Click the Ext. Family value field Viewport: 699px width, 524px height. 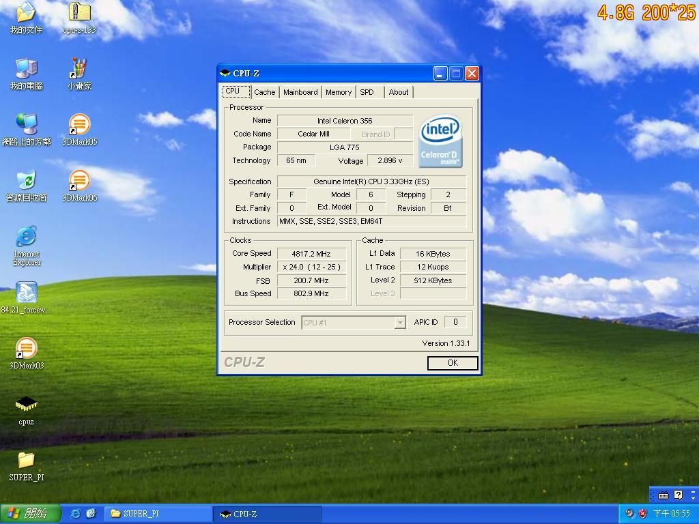tap(291, 208)
